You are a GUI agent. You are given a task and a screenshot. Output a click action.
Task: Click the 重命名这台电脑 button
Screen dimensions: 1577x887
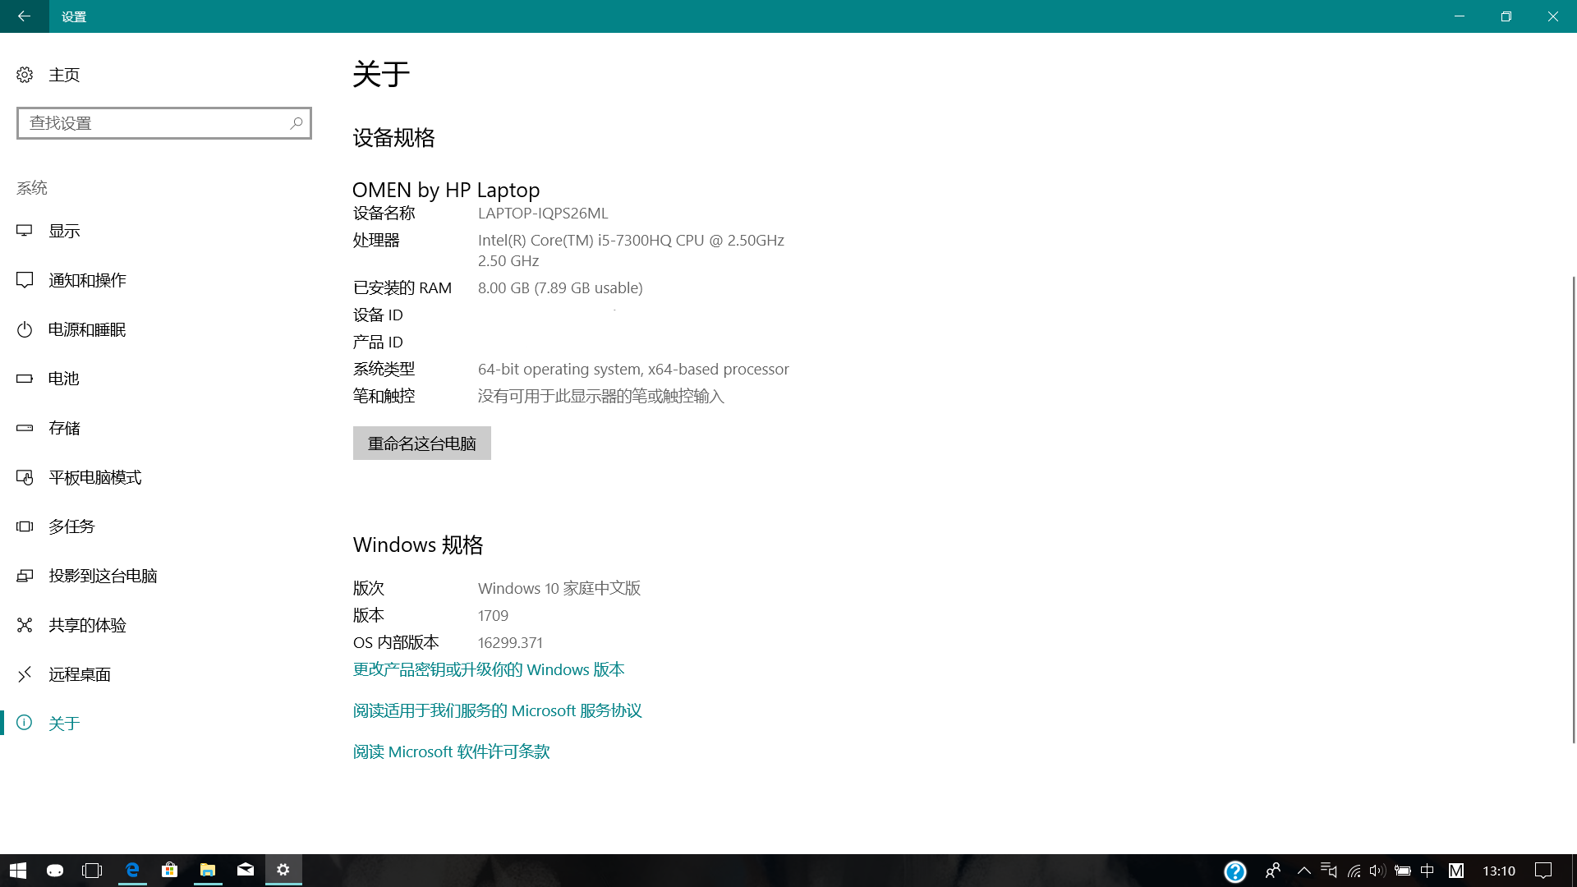pyautogui.click(x=421, y=443)
